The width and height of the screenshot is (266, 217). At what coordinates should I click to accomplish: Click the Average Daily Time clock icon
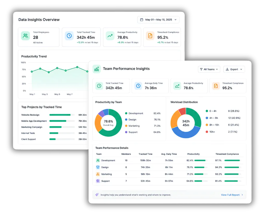tap(138, 86)
